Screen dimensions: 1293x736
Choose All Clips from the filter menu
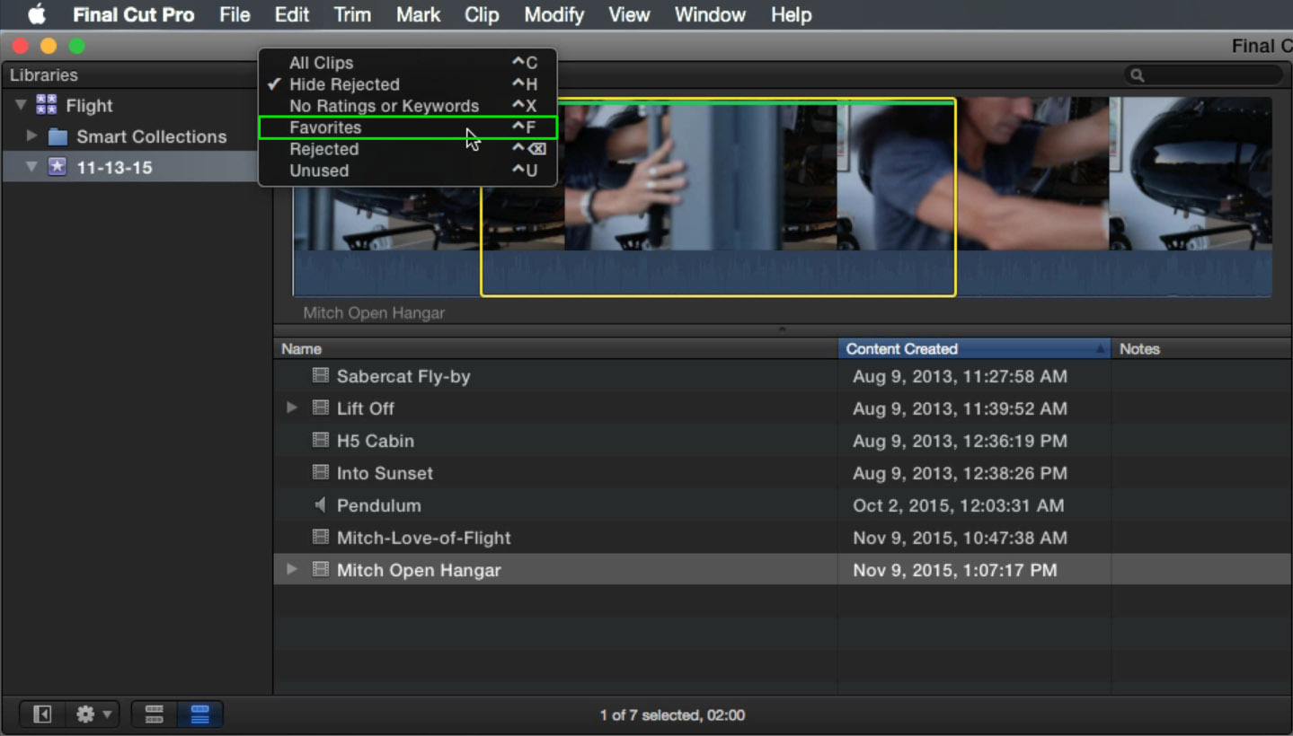pyautogui.click(x=408, y=63)
